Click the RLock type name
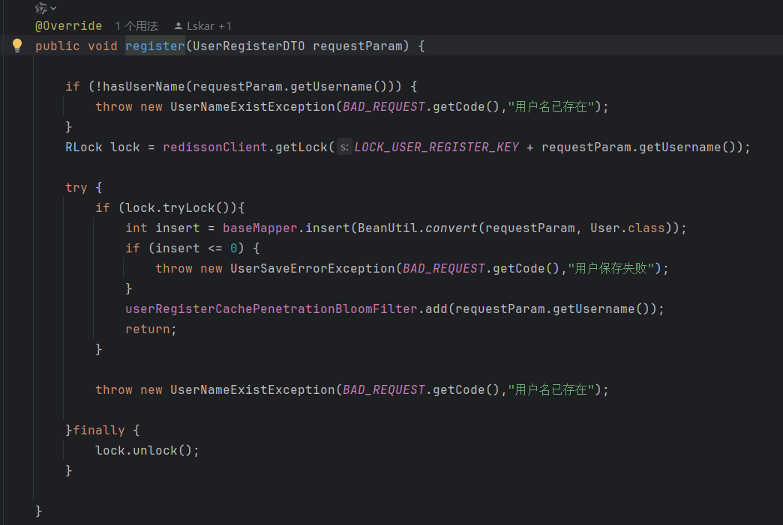 pyautogui.click(x=84, y=147)
